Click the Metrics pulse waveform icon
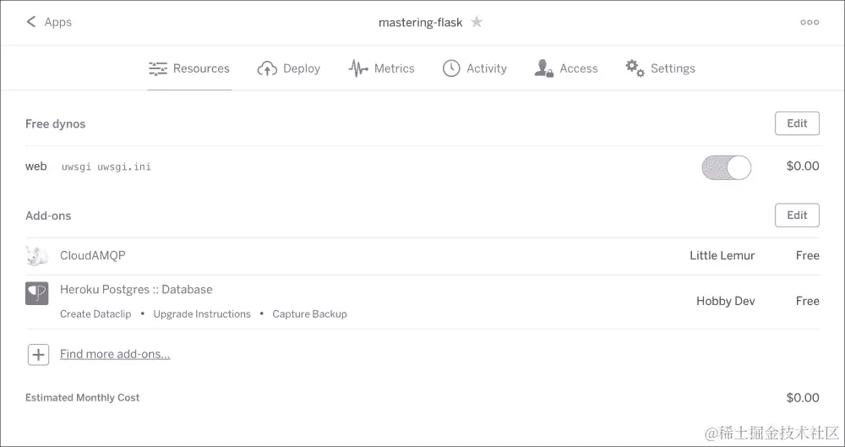This screenshot has height=447, width=845. (x=358, y=68)
